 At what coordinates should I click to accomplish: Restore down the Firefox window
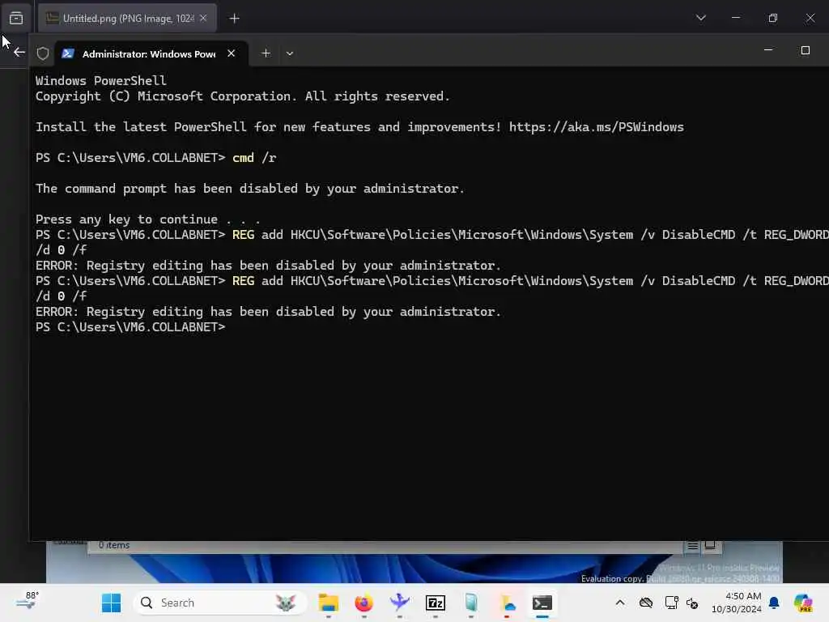click(773, 18)
